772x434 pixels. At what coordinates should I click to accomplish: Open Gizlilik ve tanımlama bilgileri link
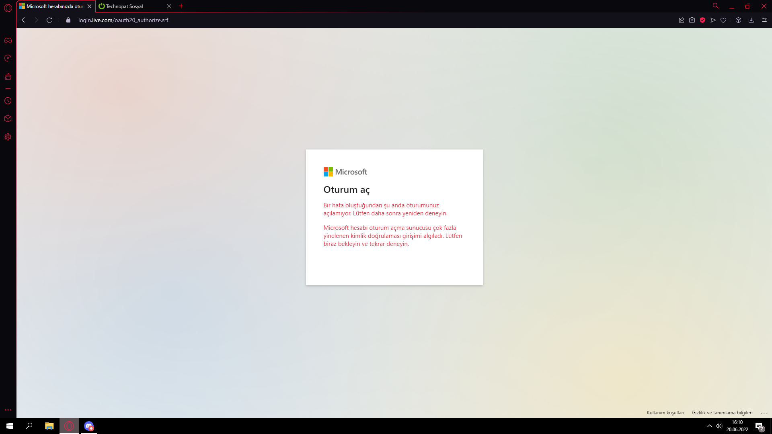coord(722,413)
